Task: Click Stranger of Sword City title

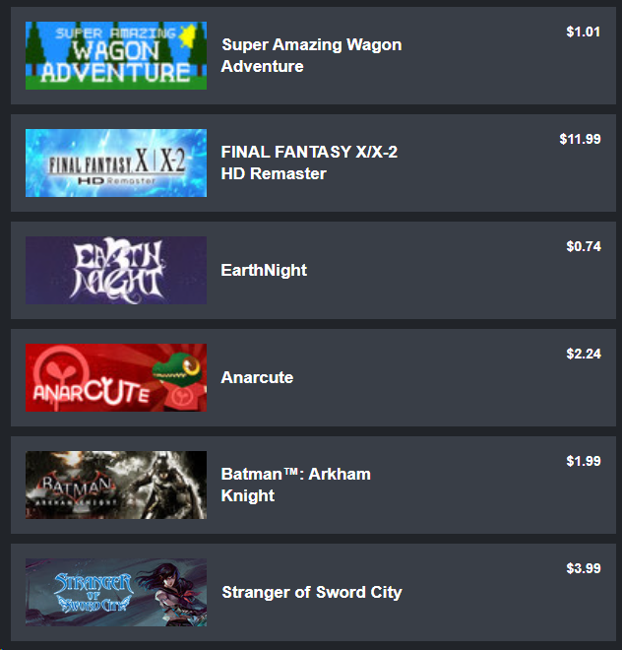Action: pos(312,592)
